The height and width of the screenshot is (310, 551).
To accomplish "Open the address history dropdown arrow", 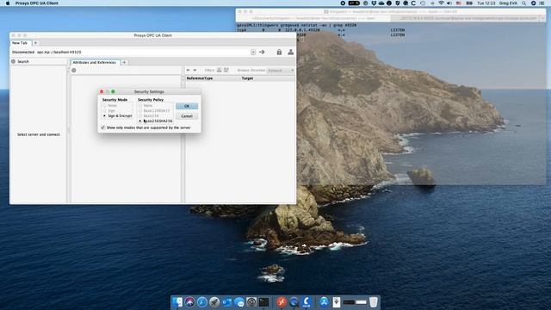I will pyautogui.click(x=253, y=52).
